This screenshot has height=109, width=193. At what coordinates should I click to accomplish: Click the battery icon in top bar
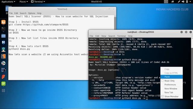pyautogui.click(x=187, y=2)
